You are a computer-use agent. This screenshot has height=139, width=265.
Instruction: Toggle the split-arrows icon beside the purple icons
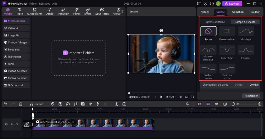[x=216, y=104]
